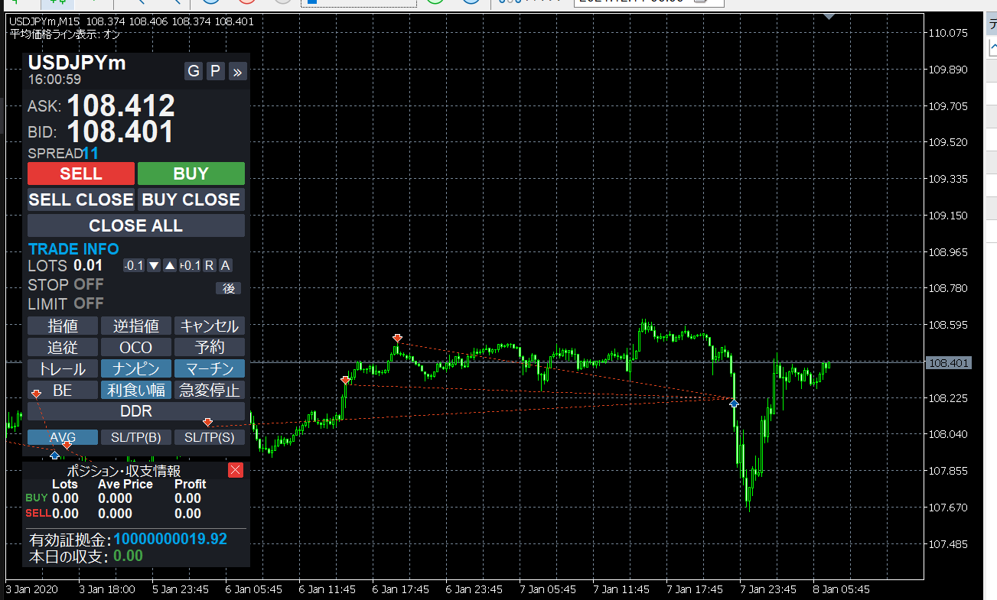Click the CLOSE ALL button
The width and height of the screenshot is (997, 600).
[136, 225]
